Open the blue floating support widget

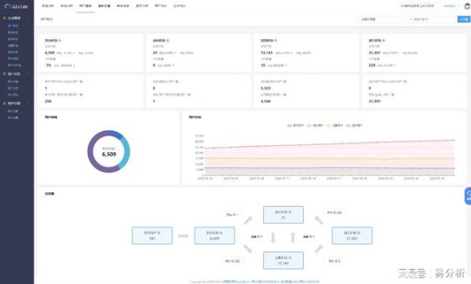click(468, 196)
